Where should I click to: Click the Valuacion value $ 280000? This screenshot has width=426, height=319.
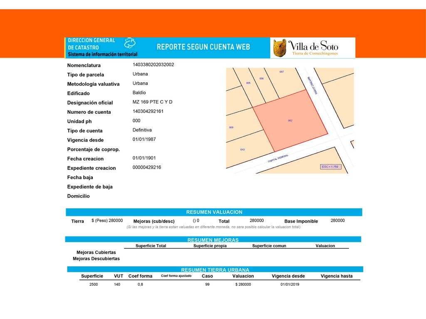(x=243, y=284)
